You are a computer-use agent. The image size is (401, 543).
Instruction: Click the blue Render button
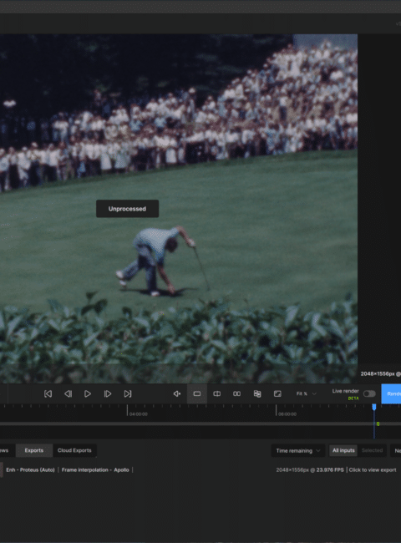click(391, 393)
